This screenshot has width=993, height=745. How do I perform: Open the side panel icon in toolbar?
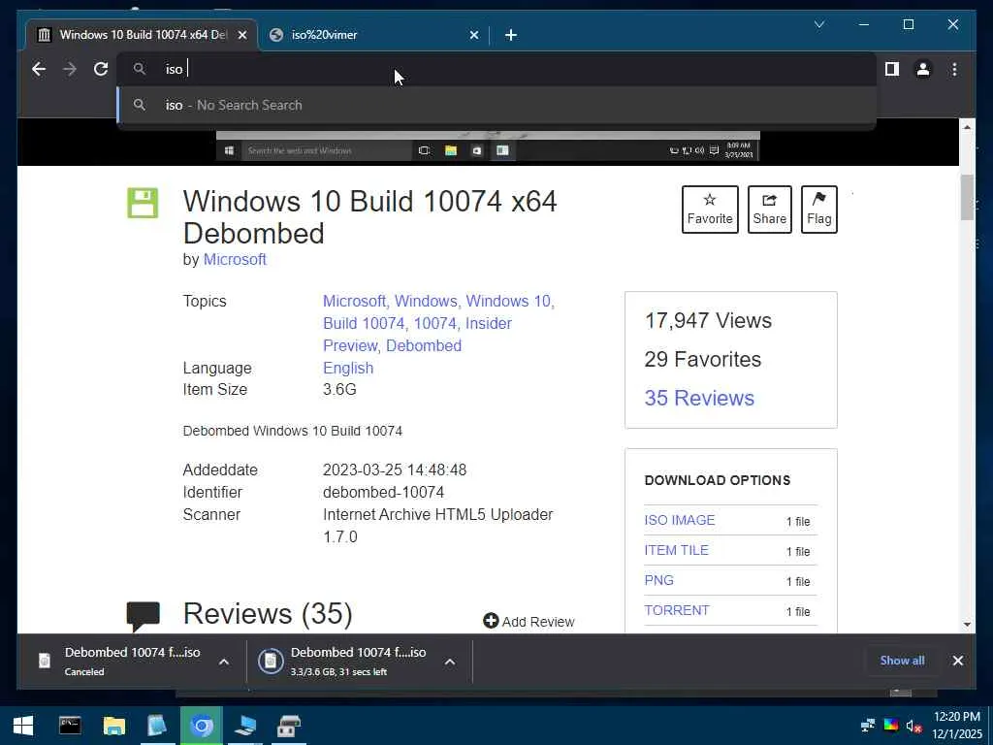892,69
